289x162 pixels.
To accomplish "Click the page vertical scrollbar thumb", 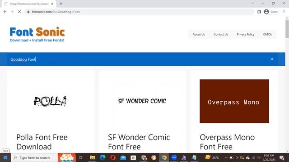I will [287, 29].
